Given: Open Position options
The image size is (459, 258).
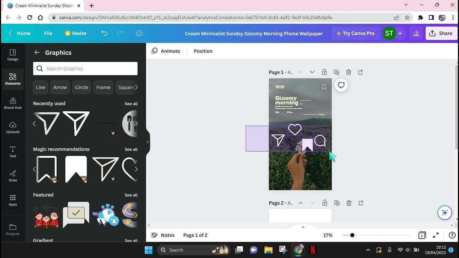Looking at the screenshot, I should (203, 51).
